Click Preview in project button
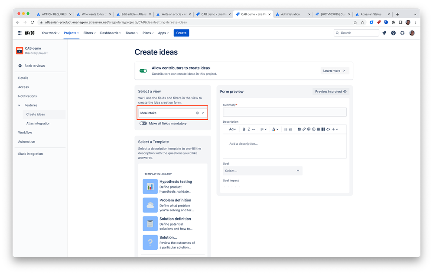This screenshot has width=433, height=274. pyautogui.click(x=331, y=92)
